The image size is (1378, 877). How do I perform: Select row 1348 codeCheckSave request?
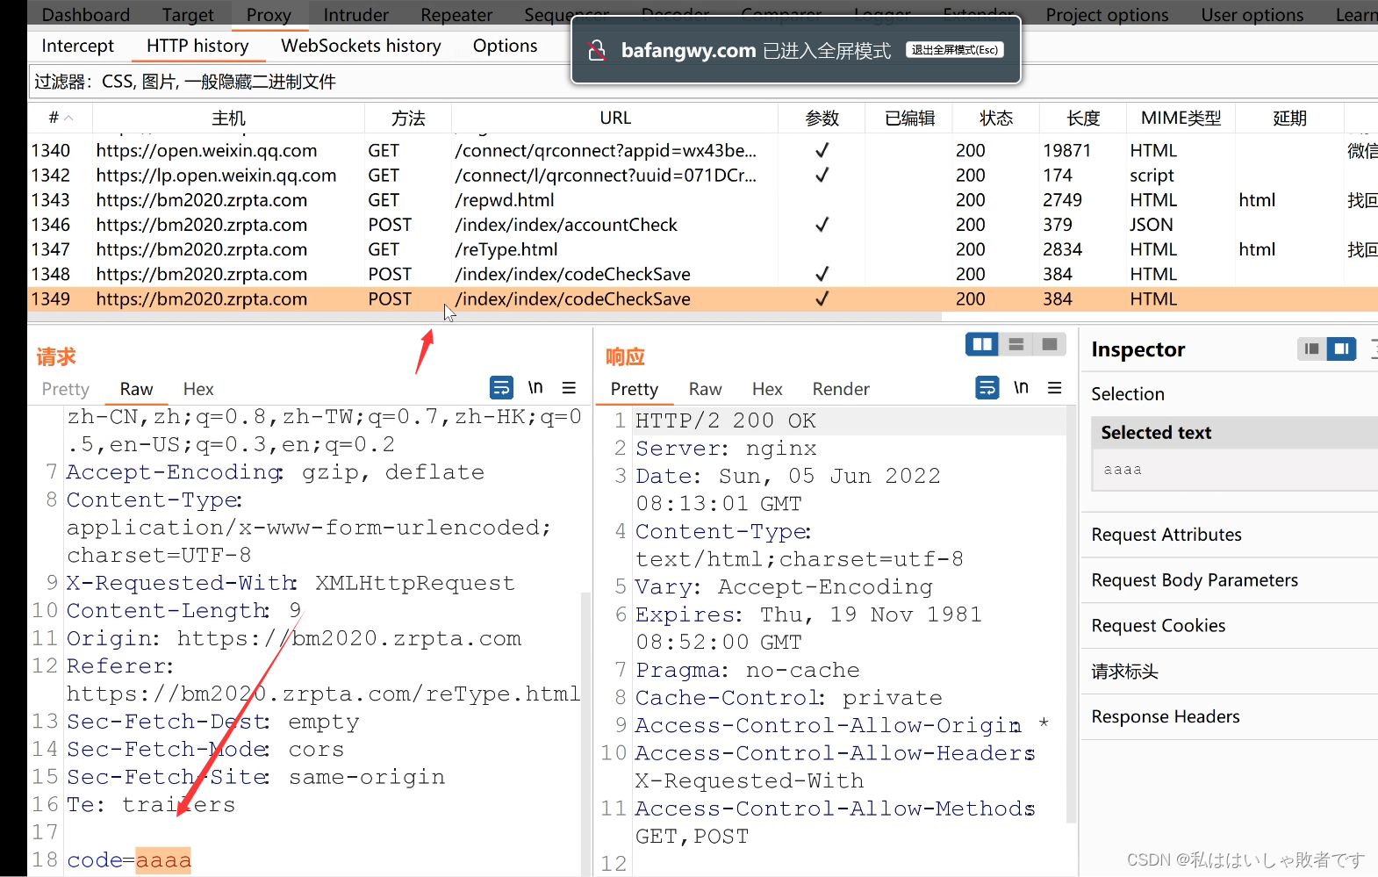click(702, 274)
